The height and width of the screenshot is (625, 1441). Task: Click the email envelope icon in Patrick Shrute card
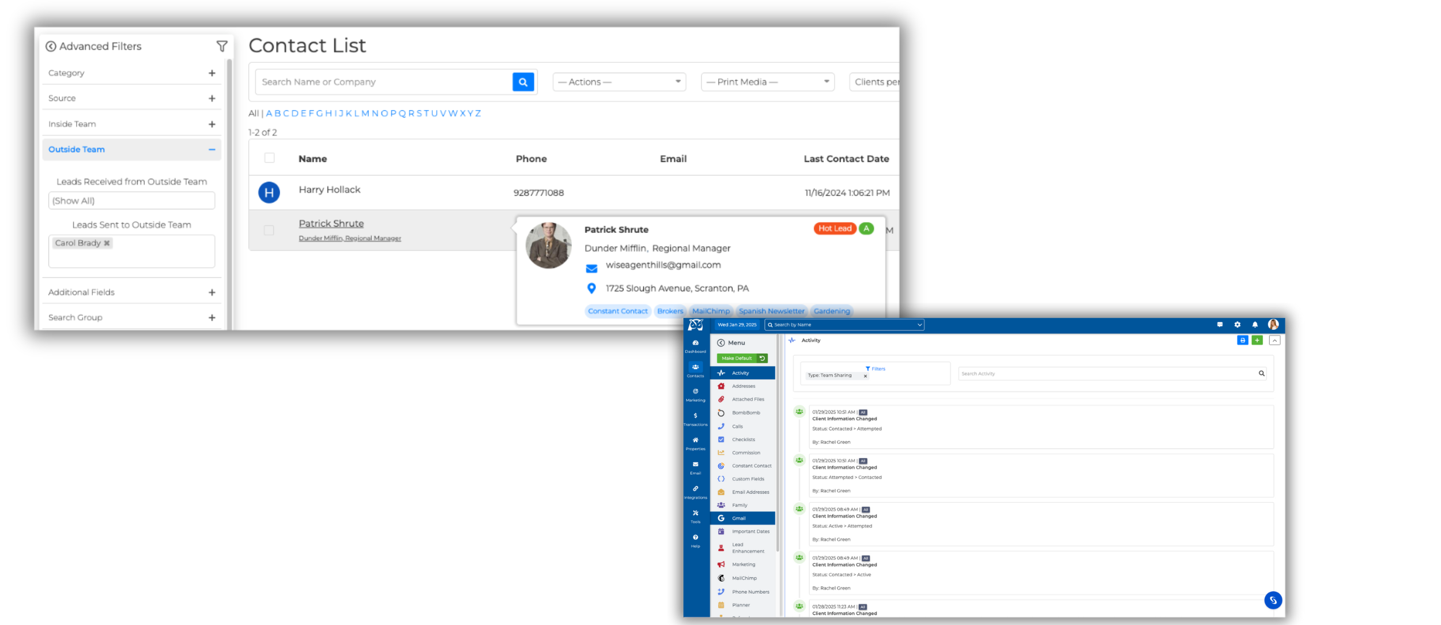coord(591,268)
